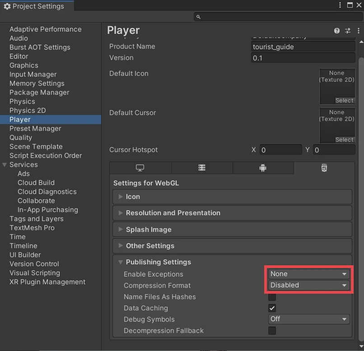Open Scene Template settings
Screen dimensions: 364x351
[36, 147]
